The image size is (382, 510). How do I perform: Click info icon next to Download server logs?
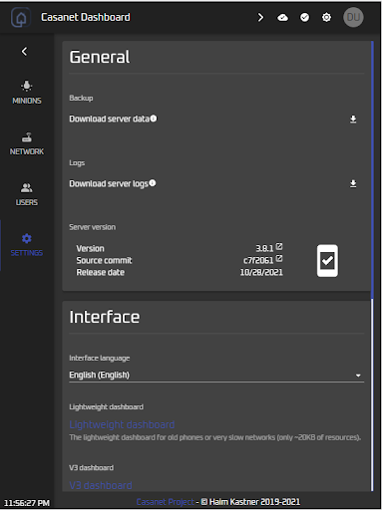[x=153, y=183]
